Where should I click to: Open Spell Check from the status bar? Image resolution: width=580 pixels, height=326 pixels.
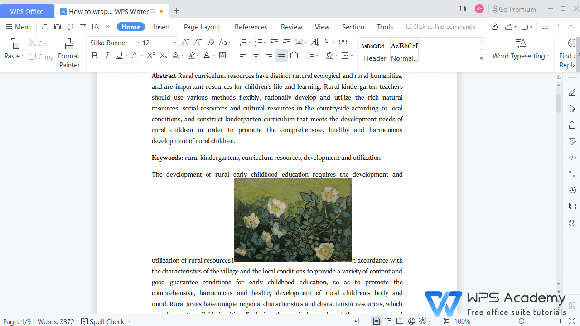pos(105,321)
